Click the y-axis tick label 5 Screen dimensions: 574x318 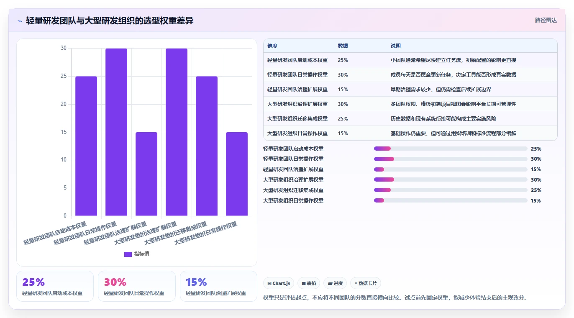pyautogui.click(x=65, y=188)
